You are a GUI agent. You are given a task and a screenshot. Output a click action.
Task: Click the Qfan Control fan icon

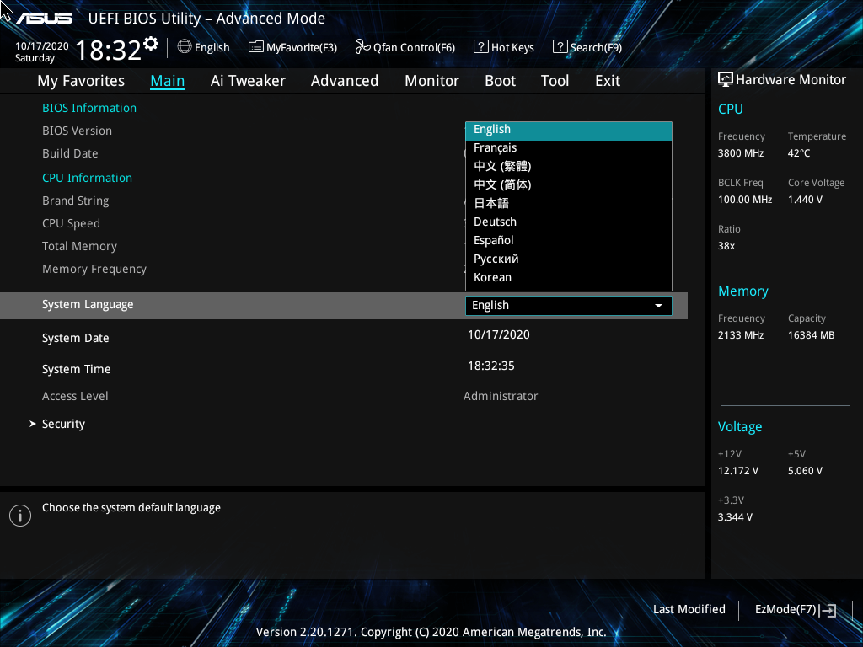(362, 47)
